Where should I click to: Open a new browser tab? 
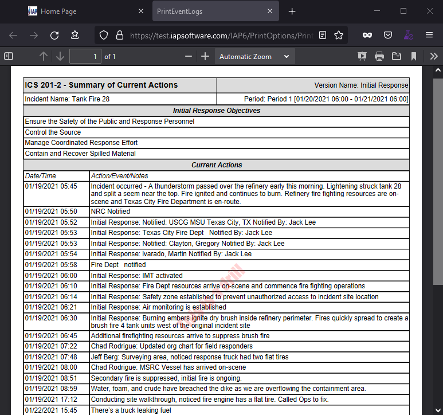click(x=292, y=11)
